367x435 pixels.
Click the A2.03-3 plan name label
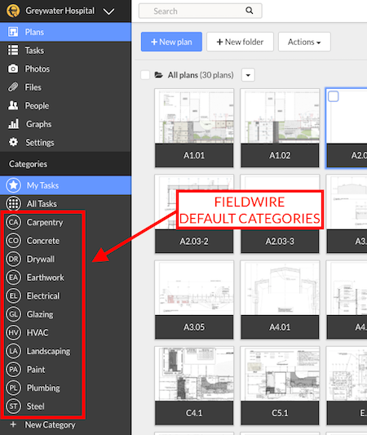[x=280, y=242]
